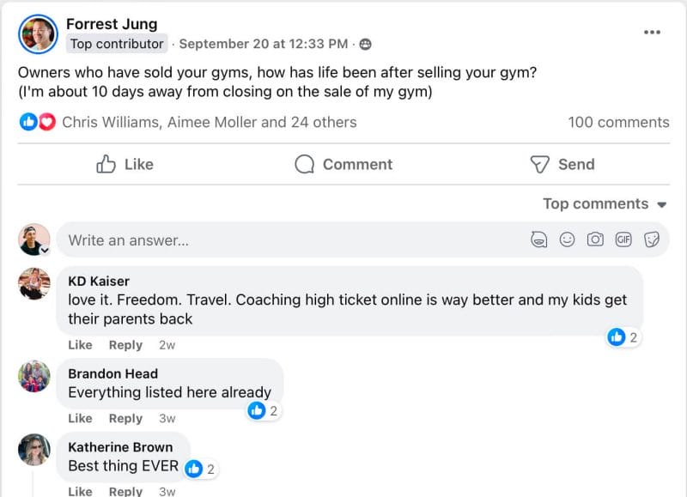Open the three-dot post options menu

point(652,32)
